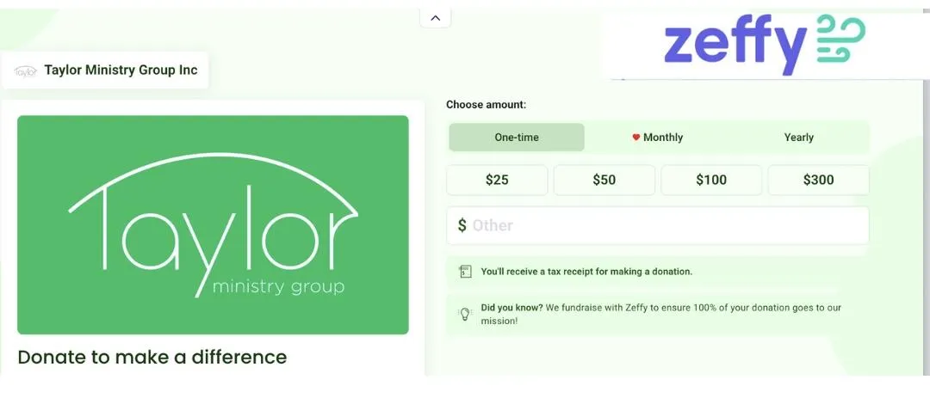Click the small Taylor logo icon
Screen dimensions: 930x398
[x=26, y=71]
